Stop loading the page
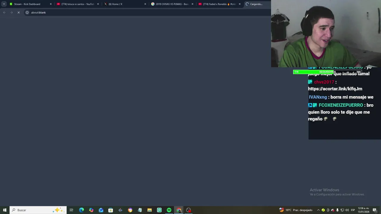 (18, 12)
